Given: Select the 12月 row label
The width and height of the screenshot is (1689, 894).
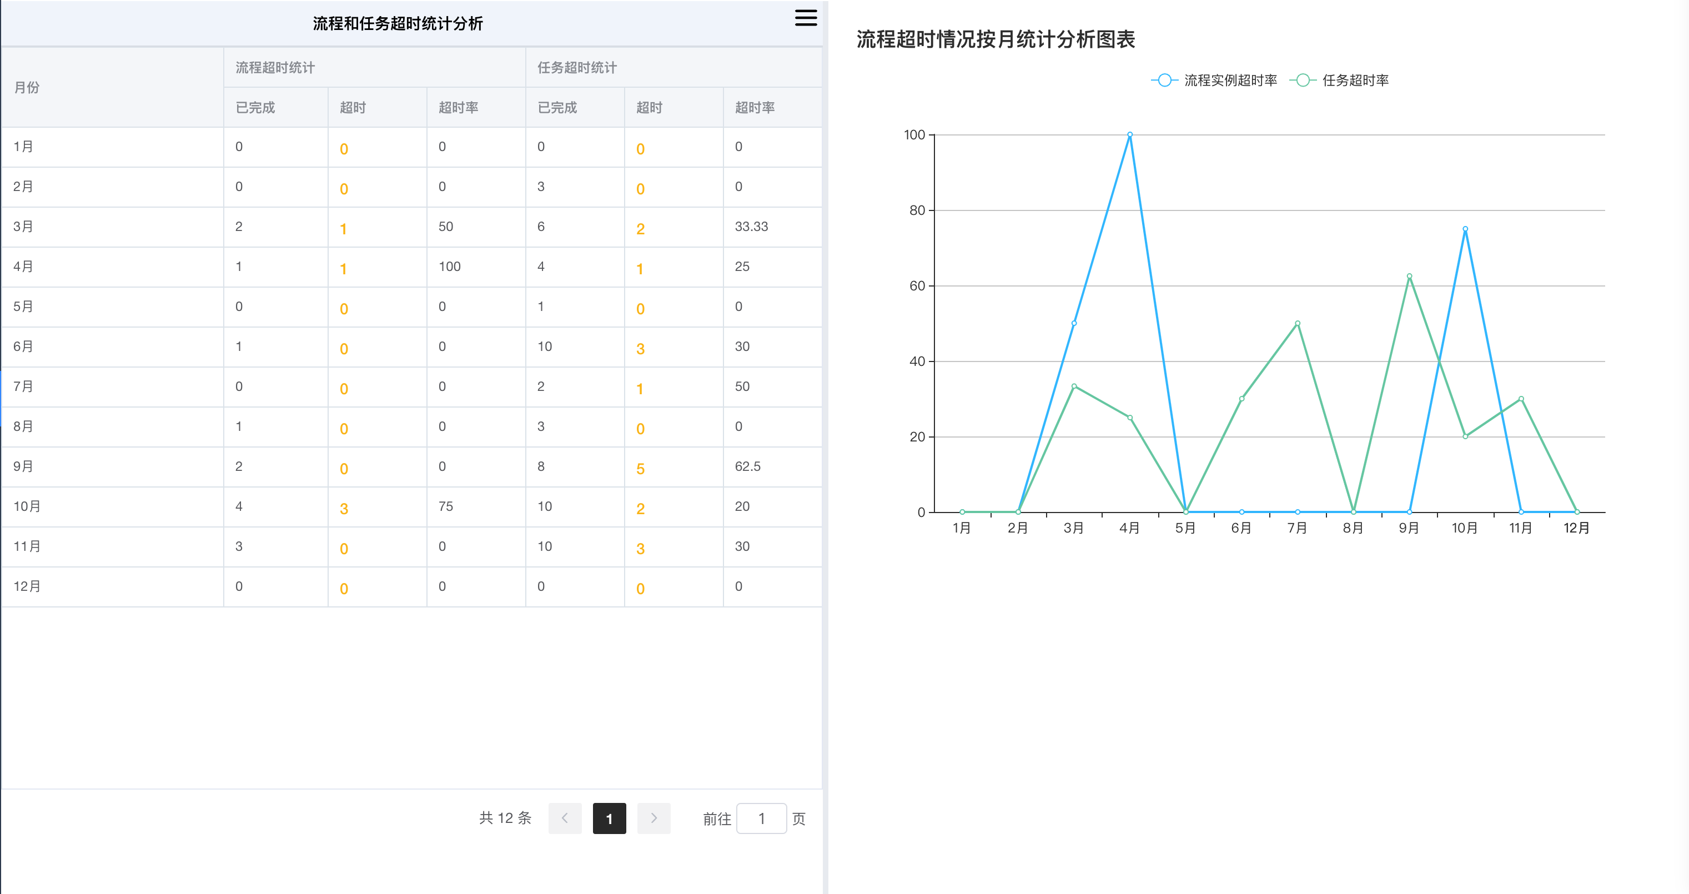Looking at the screenshot, I should 27,586.
